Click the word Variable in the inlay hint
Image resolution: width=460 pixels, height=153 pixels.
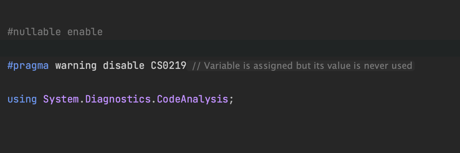[x=218, y=66]
